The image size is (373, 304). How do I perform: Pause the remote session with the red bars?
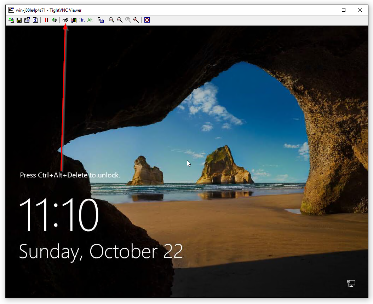click(46, 20)
